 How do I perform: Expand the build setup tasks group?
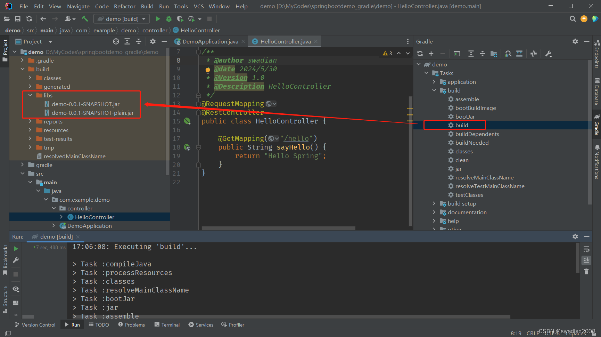coord(434,203)
